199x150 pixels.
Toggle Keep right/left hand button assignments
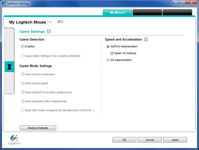pyautogui.click(x=23, y=92)
